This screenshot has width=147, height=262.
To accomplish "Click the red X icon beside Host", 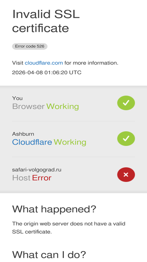I will (126, 174).
